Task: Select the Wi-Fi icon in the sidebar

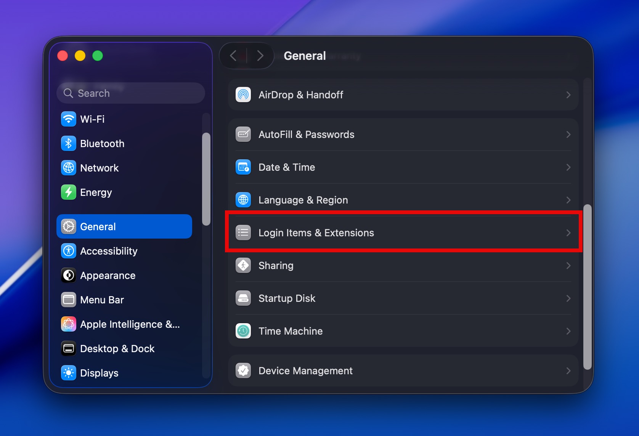Action: [68, 119]
